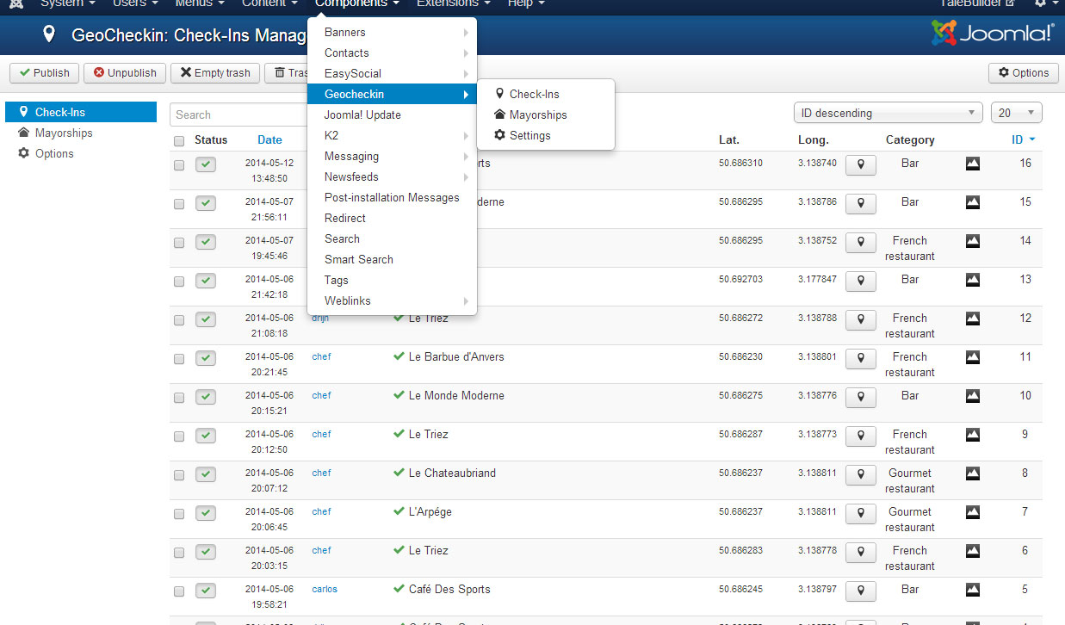1065x625 pixels.
Task: Select the checkbox for the 21:56:11 check-in
Action: point(179,204)
